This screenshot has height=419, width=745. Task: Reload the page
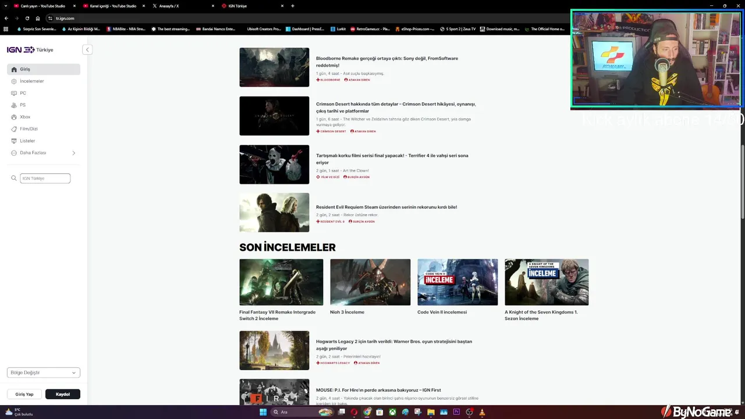27,18
